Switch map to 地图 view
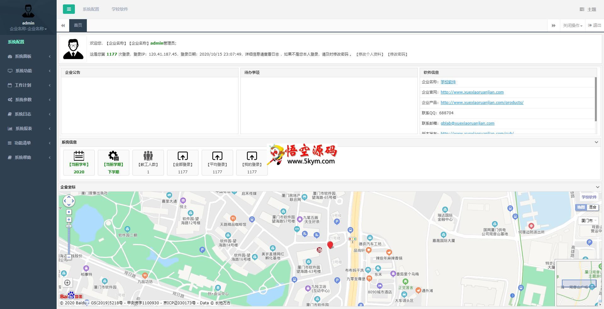The height and width of the screenshot is (309, 604). click(581, 207)
